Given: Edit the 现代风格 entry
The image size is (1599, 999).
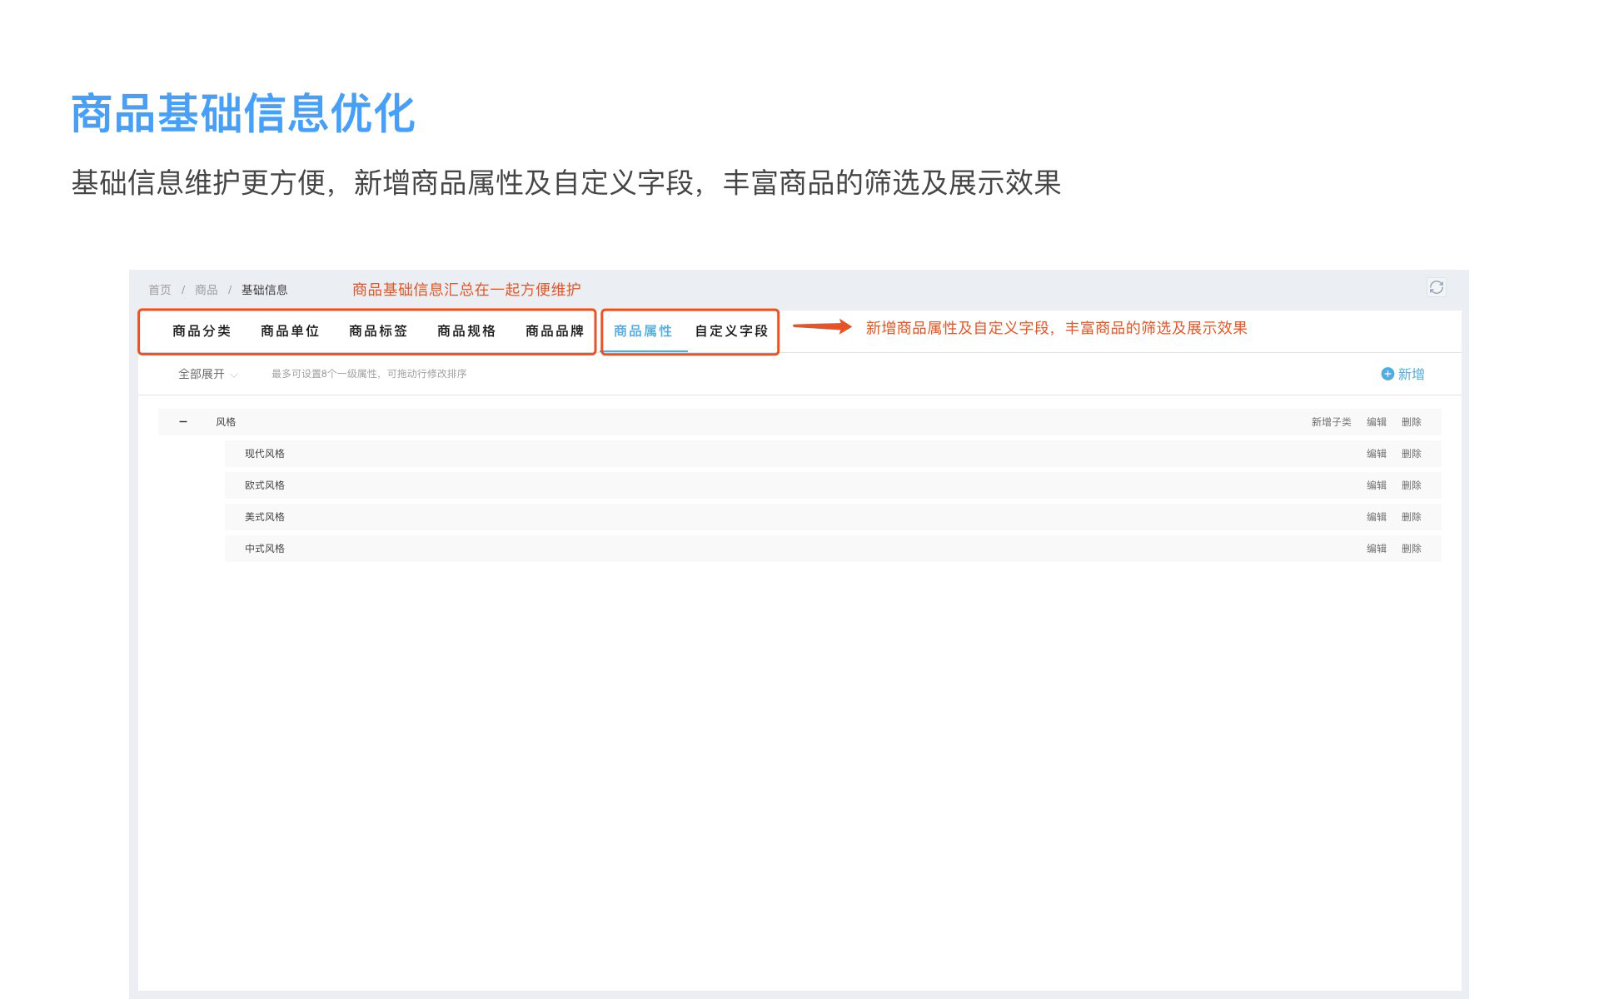Looking at the screenshot, I should click(x=1376, y=454).
